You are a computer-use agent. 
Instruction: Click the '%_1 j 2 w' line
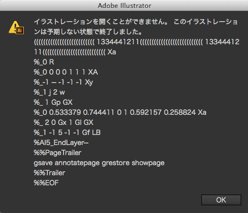[x=49, y=92]
